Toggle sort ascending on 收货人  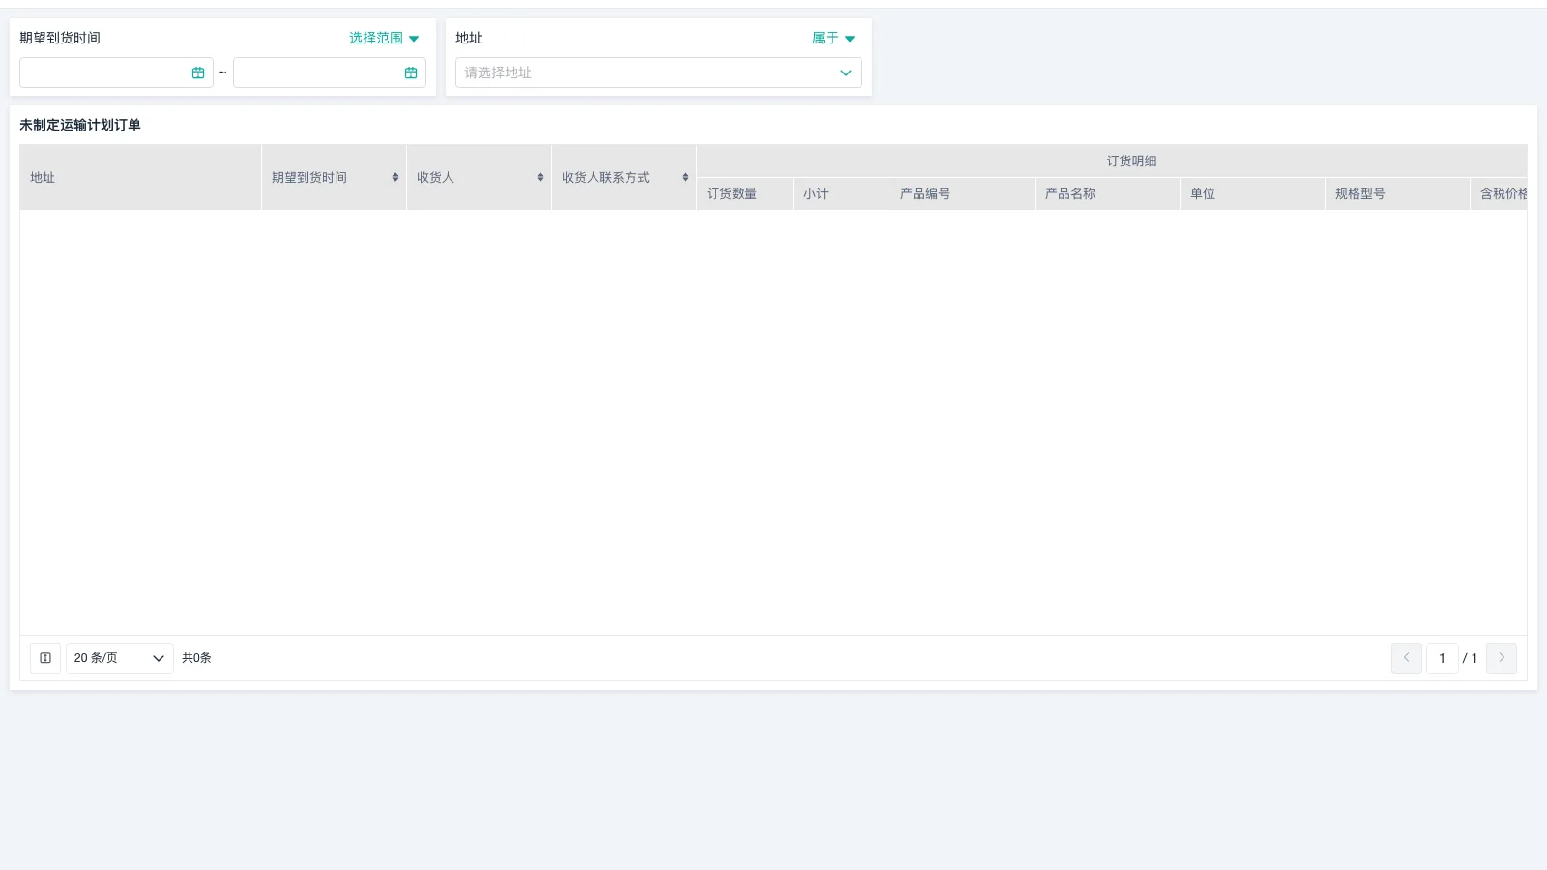click(x=540, y=173)
